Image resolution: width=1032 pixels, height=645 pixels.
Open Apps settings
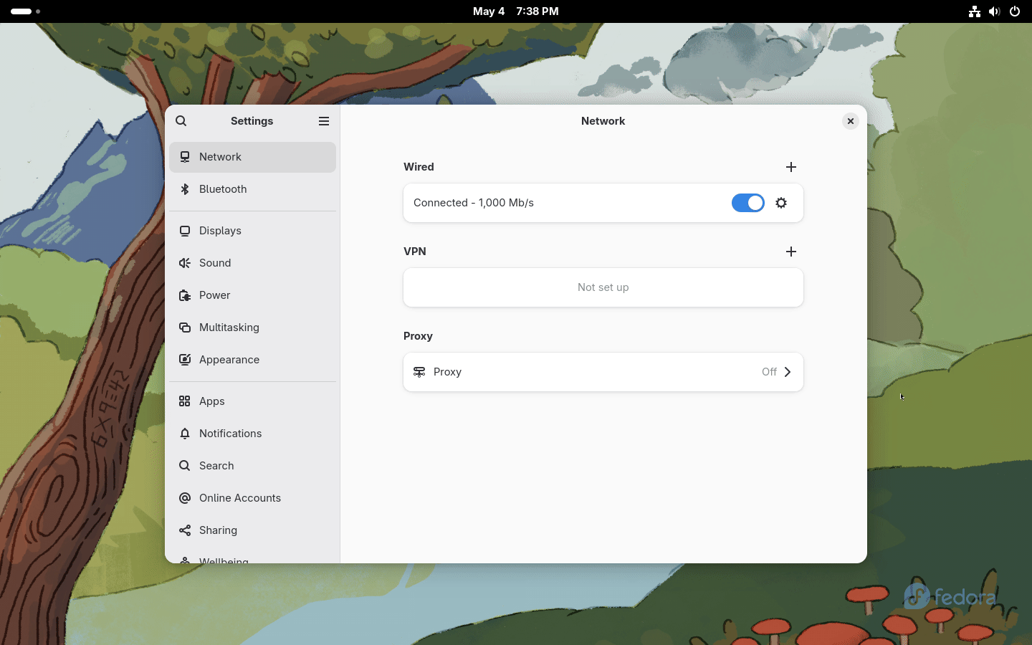[x=252, y=401]
